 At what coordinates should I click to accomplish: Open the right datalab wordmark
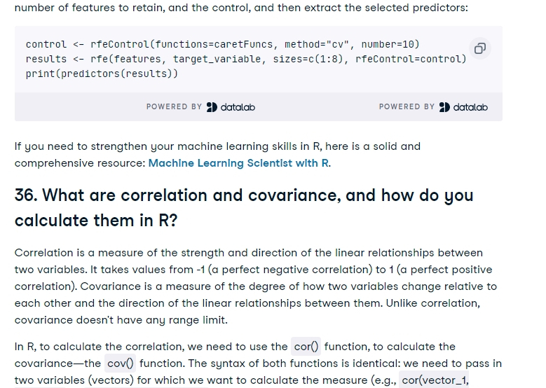coord(470,107)
